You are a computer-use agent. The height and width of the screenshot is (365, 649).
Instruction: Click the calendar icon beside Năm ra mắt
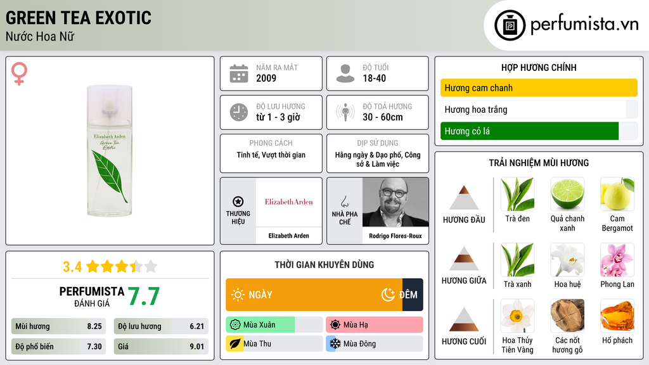[x=239, y=74]
